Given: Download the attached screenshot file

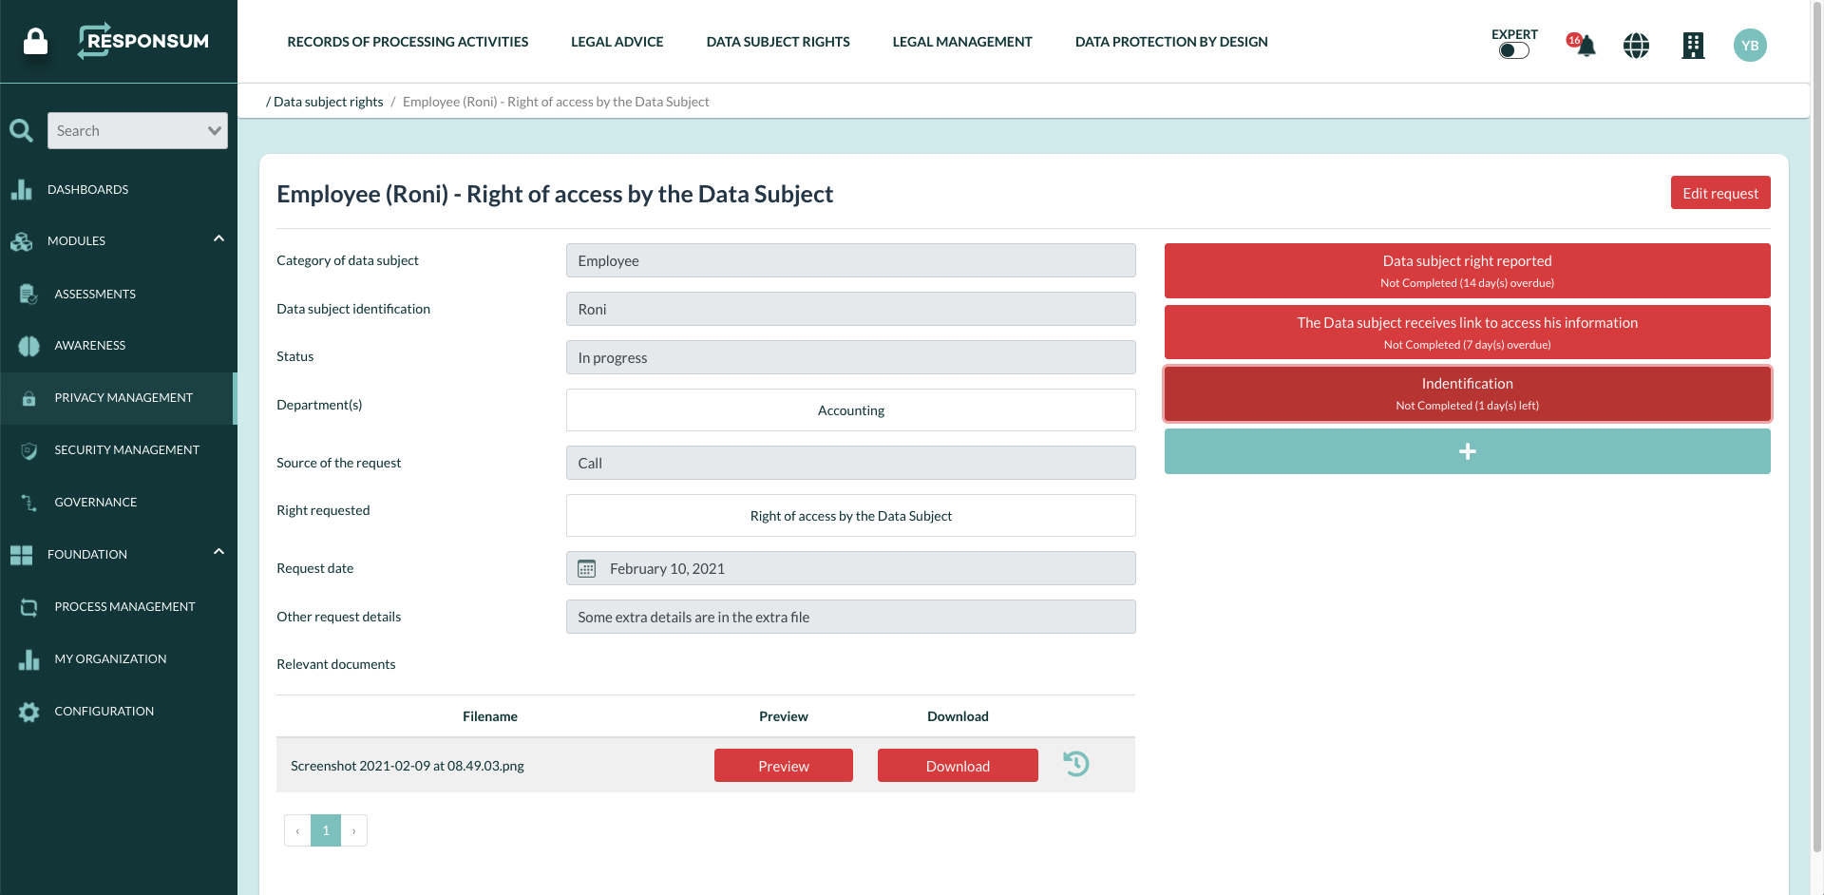Looking at the screenshot, I should pos(958,765).
